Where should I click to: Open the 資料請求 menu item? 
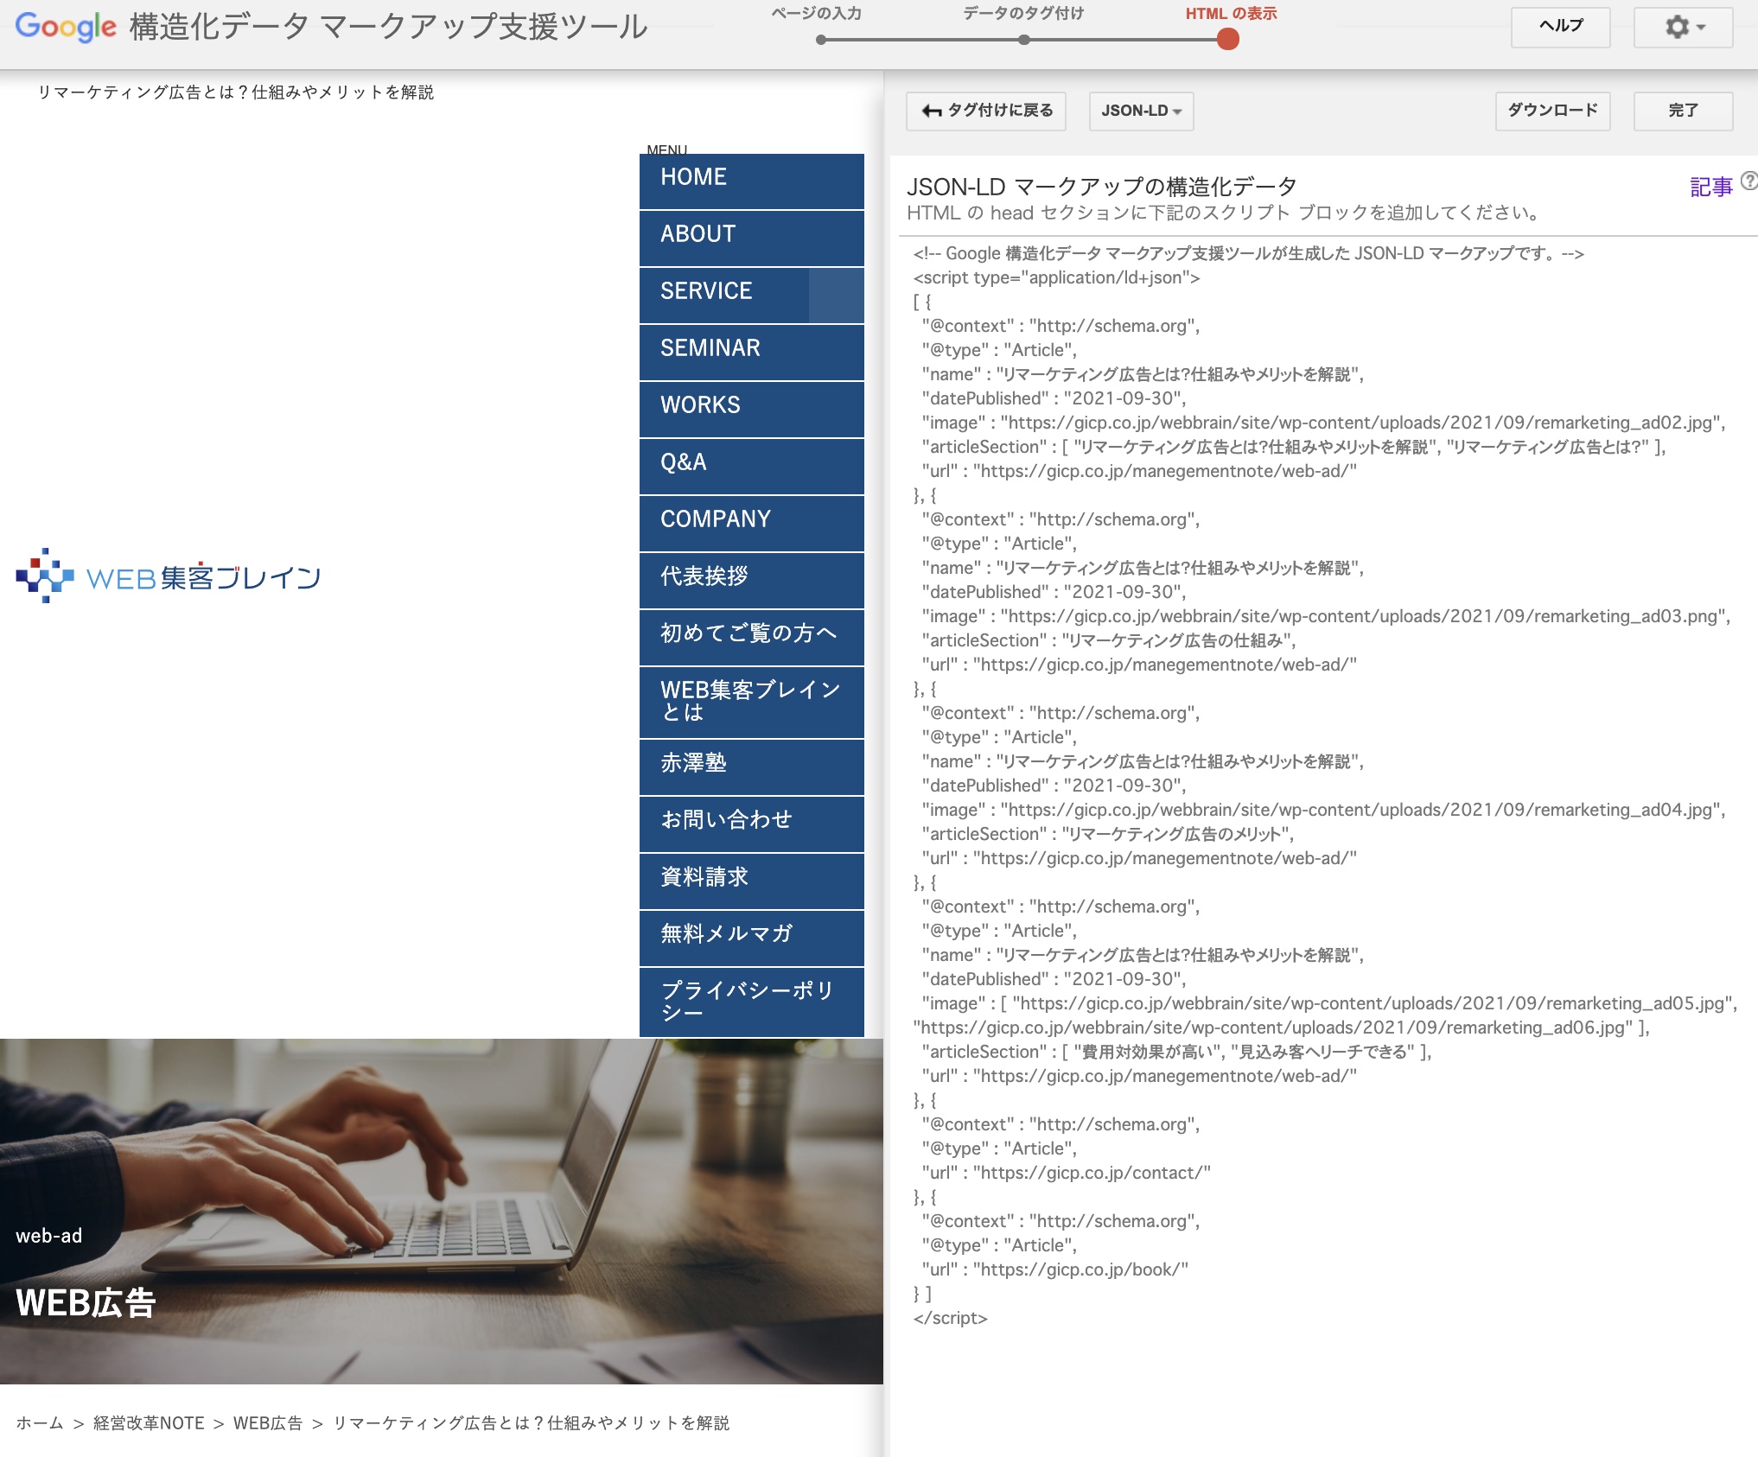pos(752,881)
